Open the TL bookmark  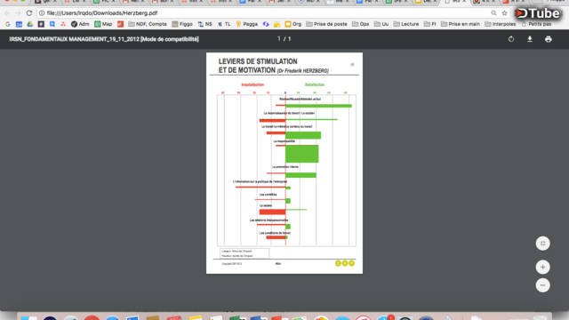pyautogui.click(x=224, y=24)
